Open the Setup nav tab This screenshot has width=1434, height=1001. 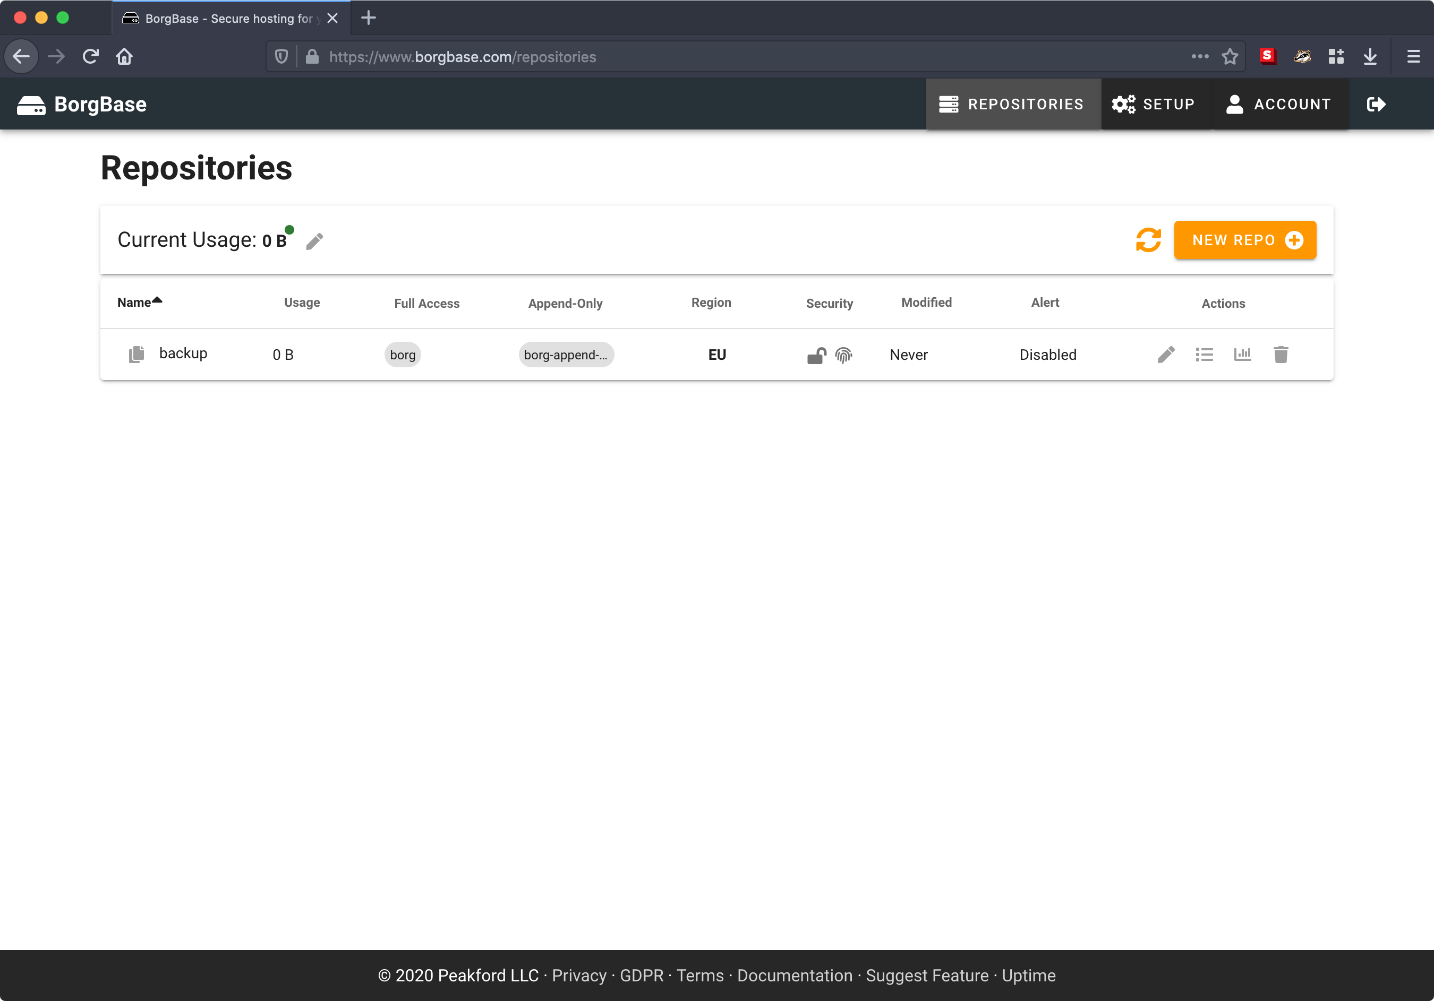(1156, 104)
